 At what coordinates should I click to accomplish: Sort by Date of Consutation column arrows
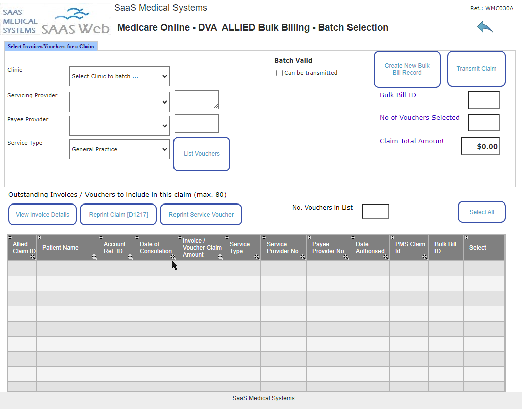[x=137, y=238]
